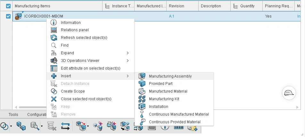The height and width of the screenshot is (137, 305).
Task: Open the Tools tab
Action: (x=13, y=115)
